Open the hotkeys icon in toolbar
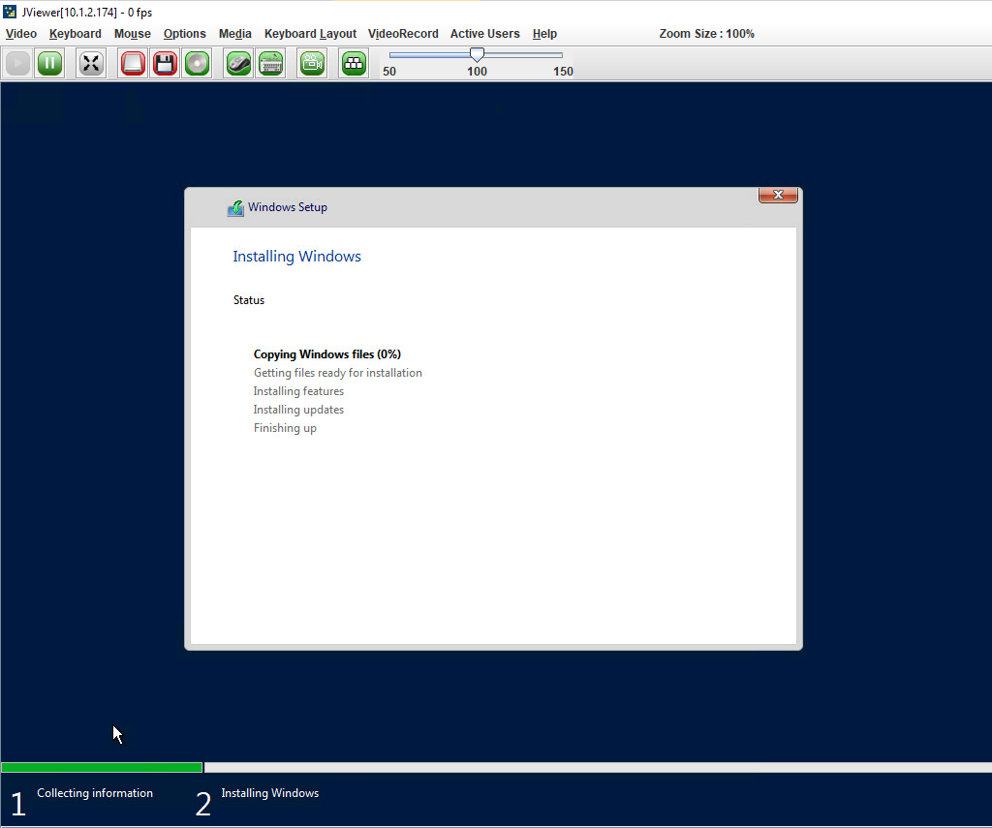The width and height of the screenshot is (992, 828). click(x=354, y=63)
